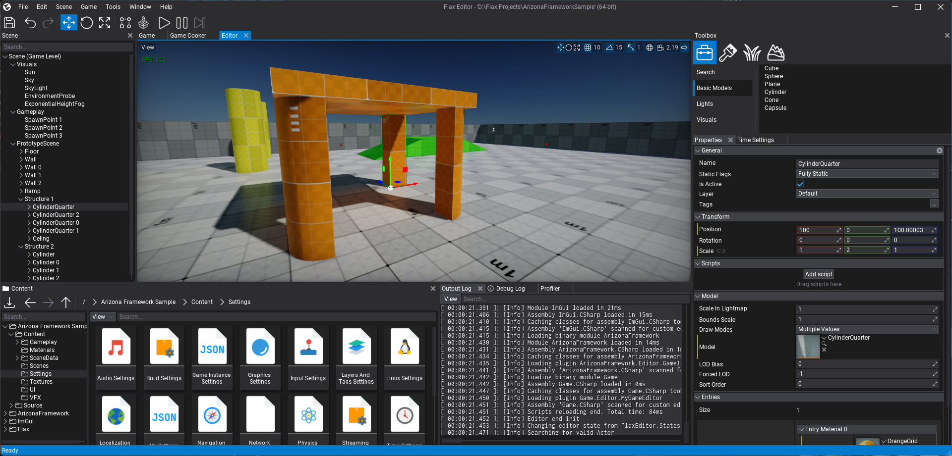Click the Scene search input field
This screenshot has height=456, width=952.
coord(67,46)
